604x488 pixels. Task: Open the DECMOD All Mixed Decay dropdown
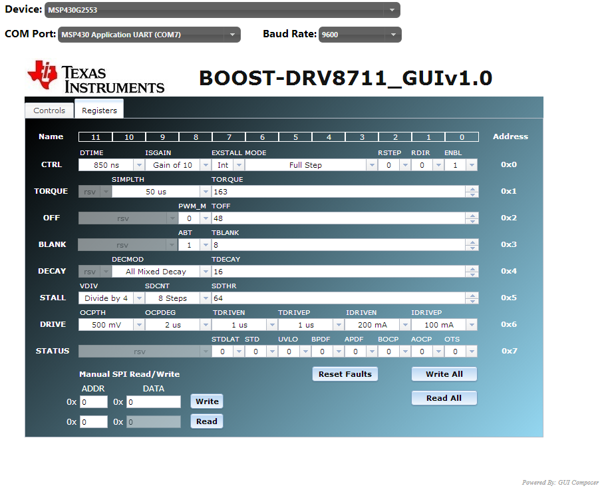[x=161, y=272]
